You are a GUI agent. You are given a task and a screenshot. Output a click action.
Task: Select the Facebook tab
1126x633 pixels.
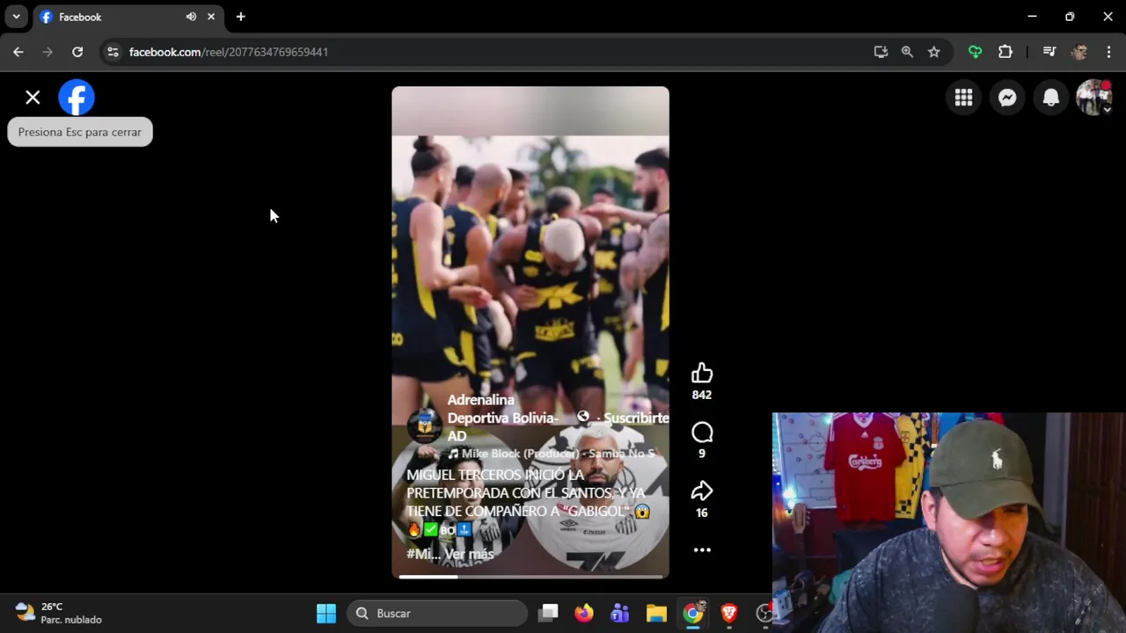point(128,18)
